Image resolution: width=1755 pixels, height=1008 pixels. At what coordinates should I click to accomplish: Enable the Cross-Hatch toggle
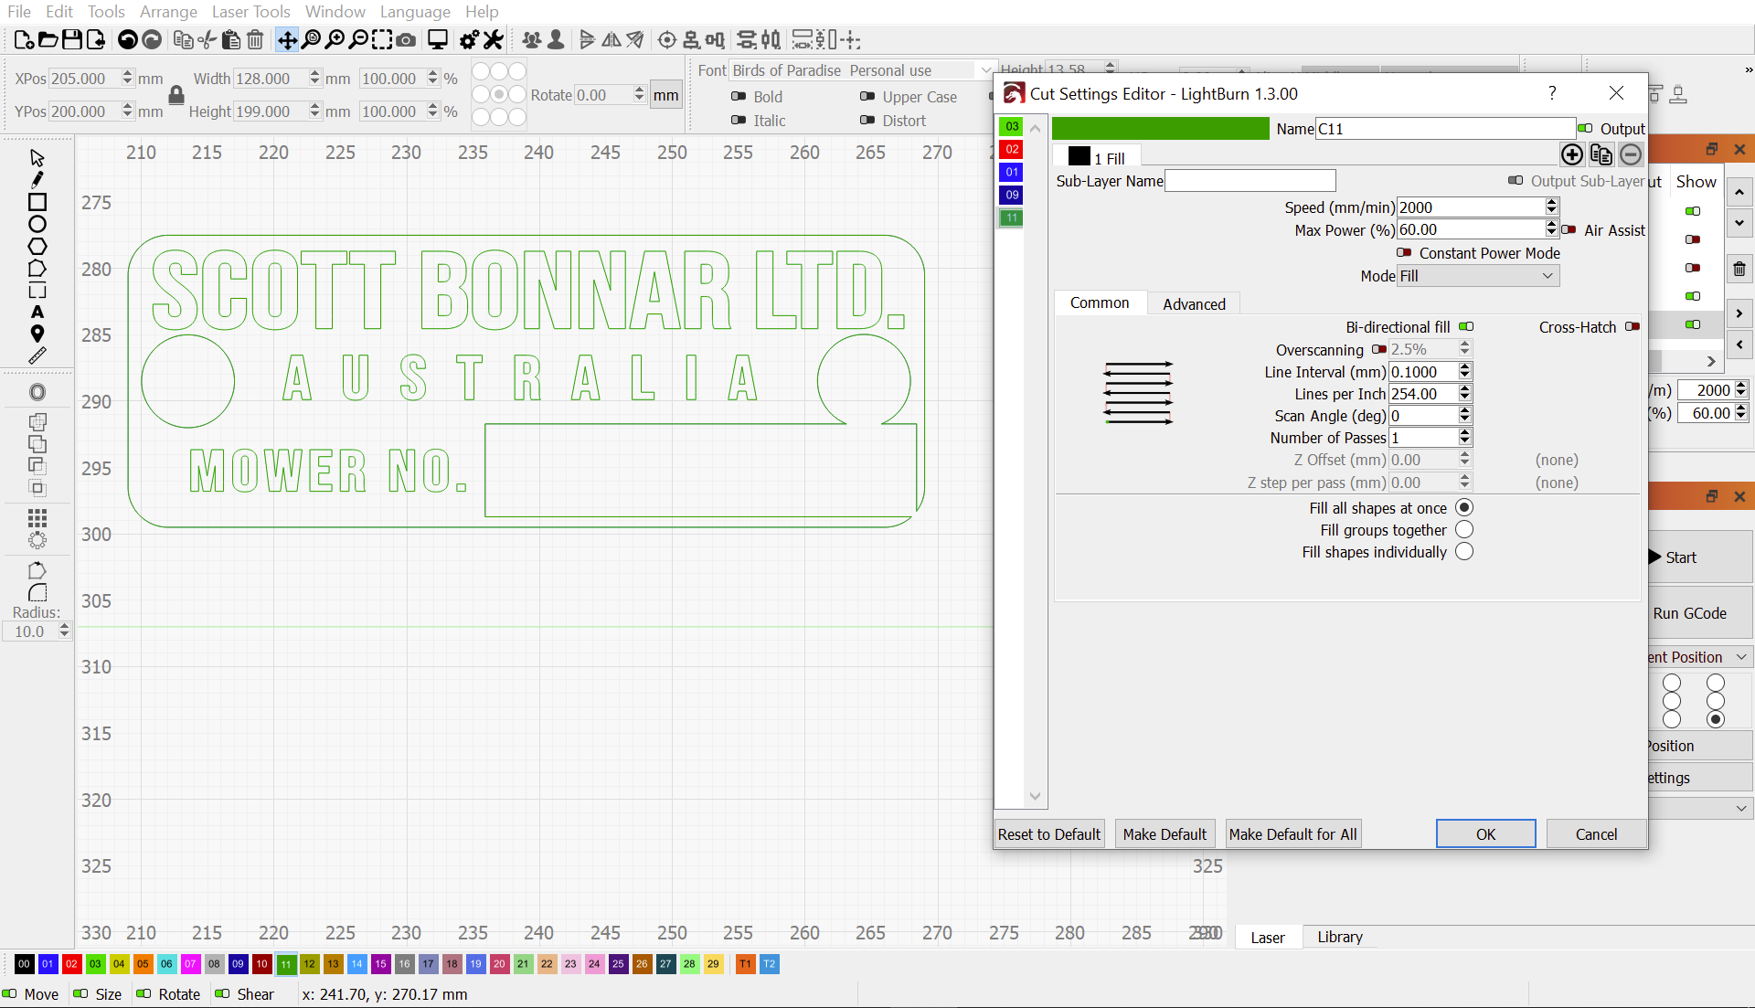tap(1633, 327)
